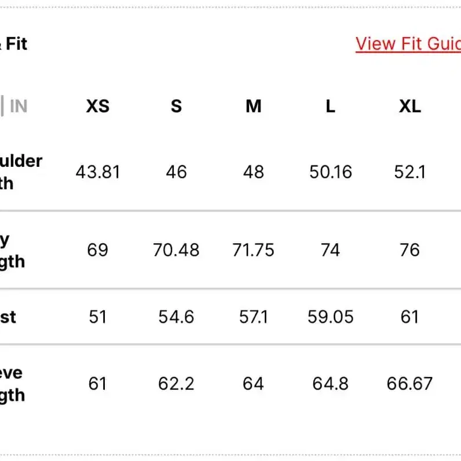Image resolution: width=461 pixels, height=461 pixels.
Task: Pick the XL size column header
Action: pos(409,106)
